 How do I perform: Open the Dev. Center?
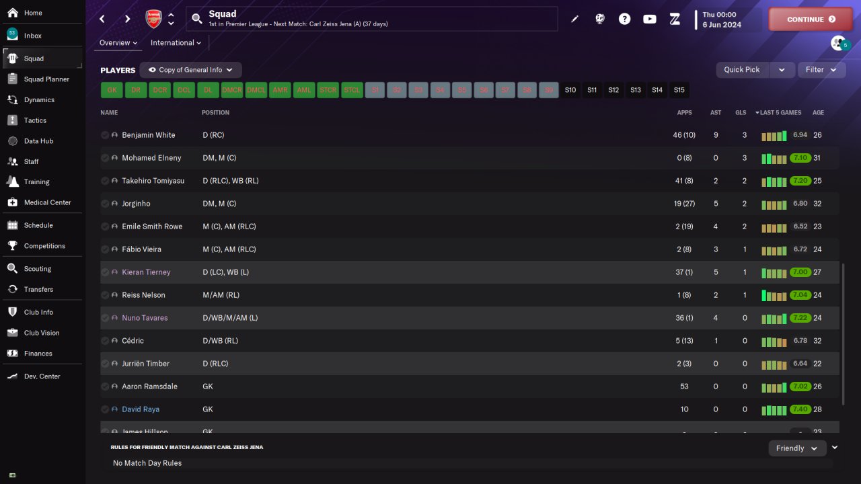(43, 376)
